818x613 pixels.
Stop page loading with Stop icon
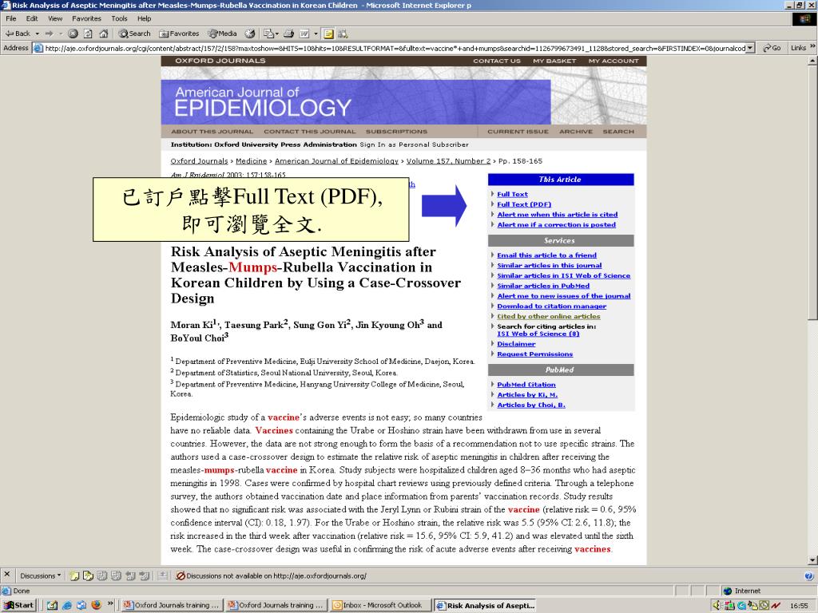(x=73, y=34)
